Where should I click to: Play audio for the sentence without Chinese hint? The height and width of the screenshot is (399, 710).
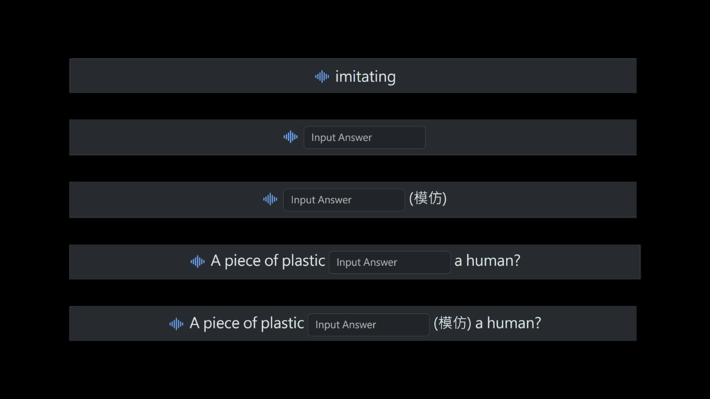click(197, 262)
